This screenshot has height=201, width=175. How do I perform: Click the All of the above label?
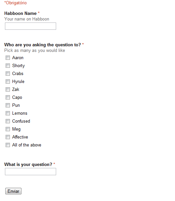click(27, 145)
